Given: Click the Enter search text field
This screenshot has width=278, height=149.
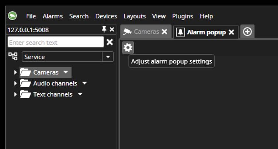Looking at the screenshot, I should click(x=55, y=42).
